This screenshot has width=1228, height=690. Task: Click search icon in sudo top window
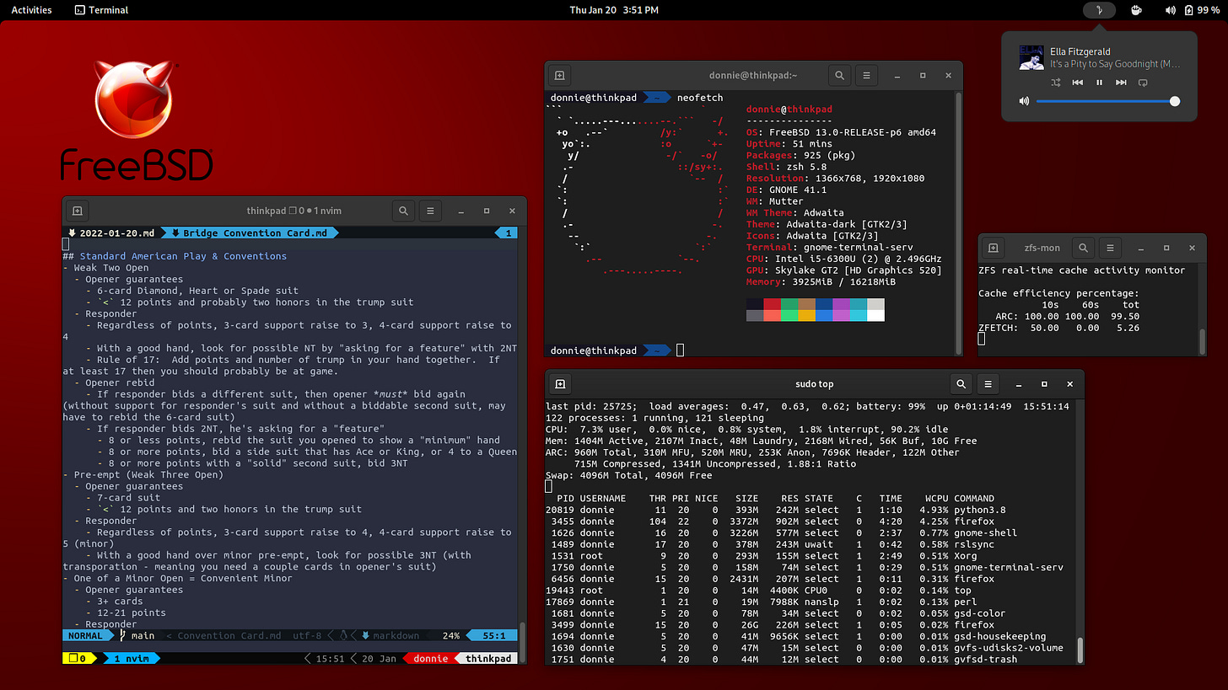coord(961,384)
